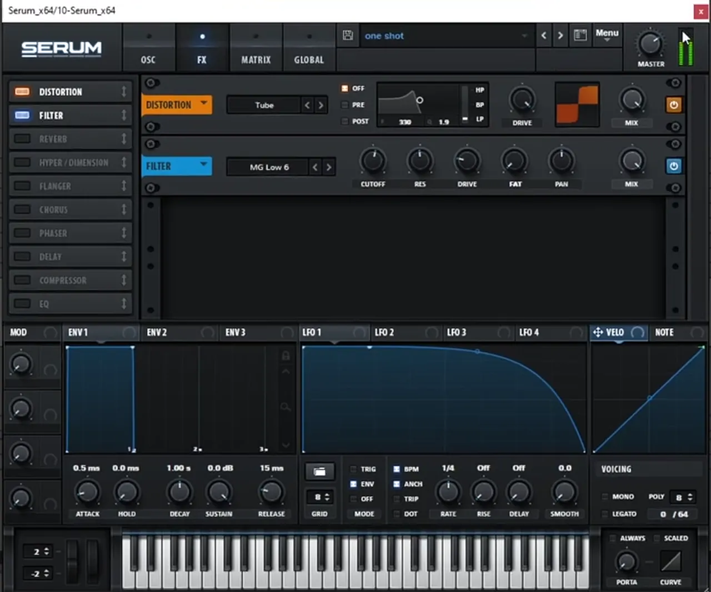
Task: Click the filter CUTOFF knob
Action: pyautogui.click(x=373, y=161)
